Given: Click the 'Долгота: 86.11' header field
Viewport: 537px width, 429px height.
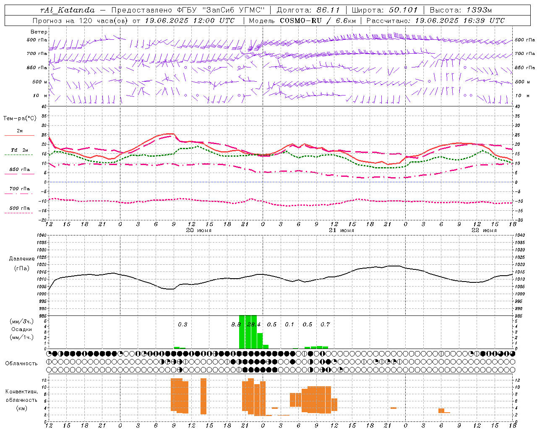Looking at the screenshot, I should pyautogui.click(x=308, y=10).
